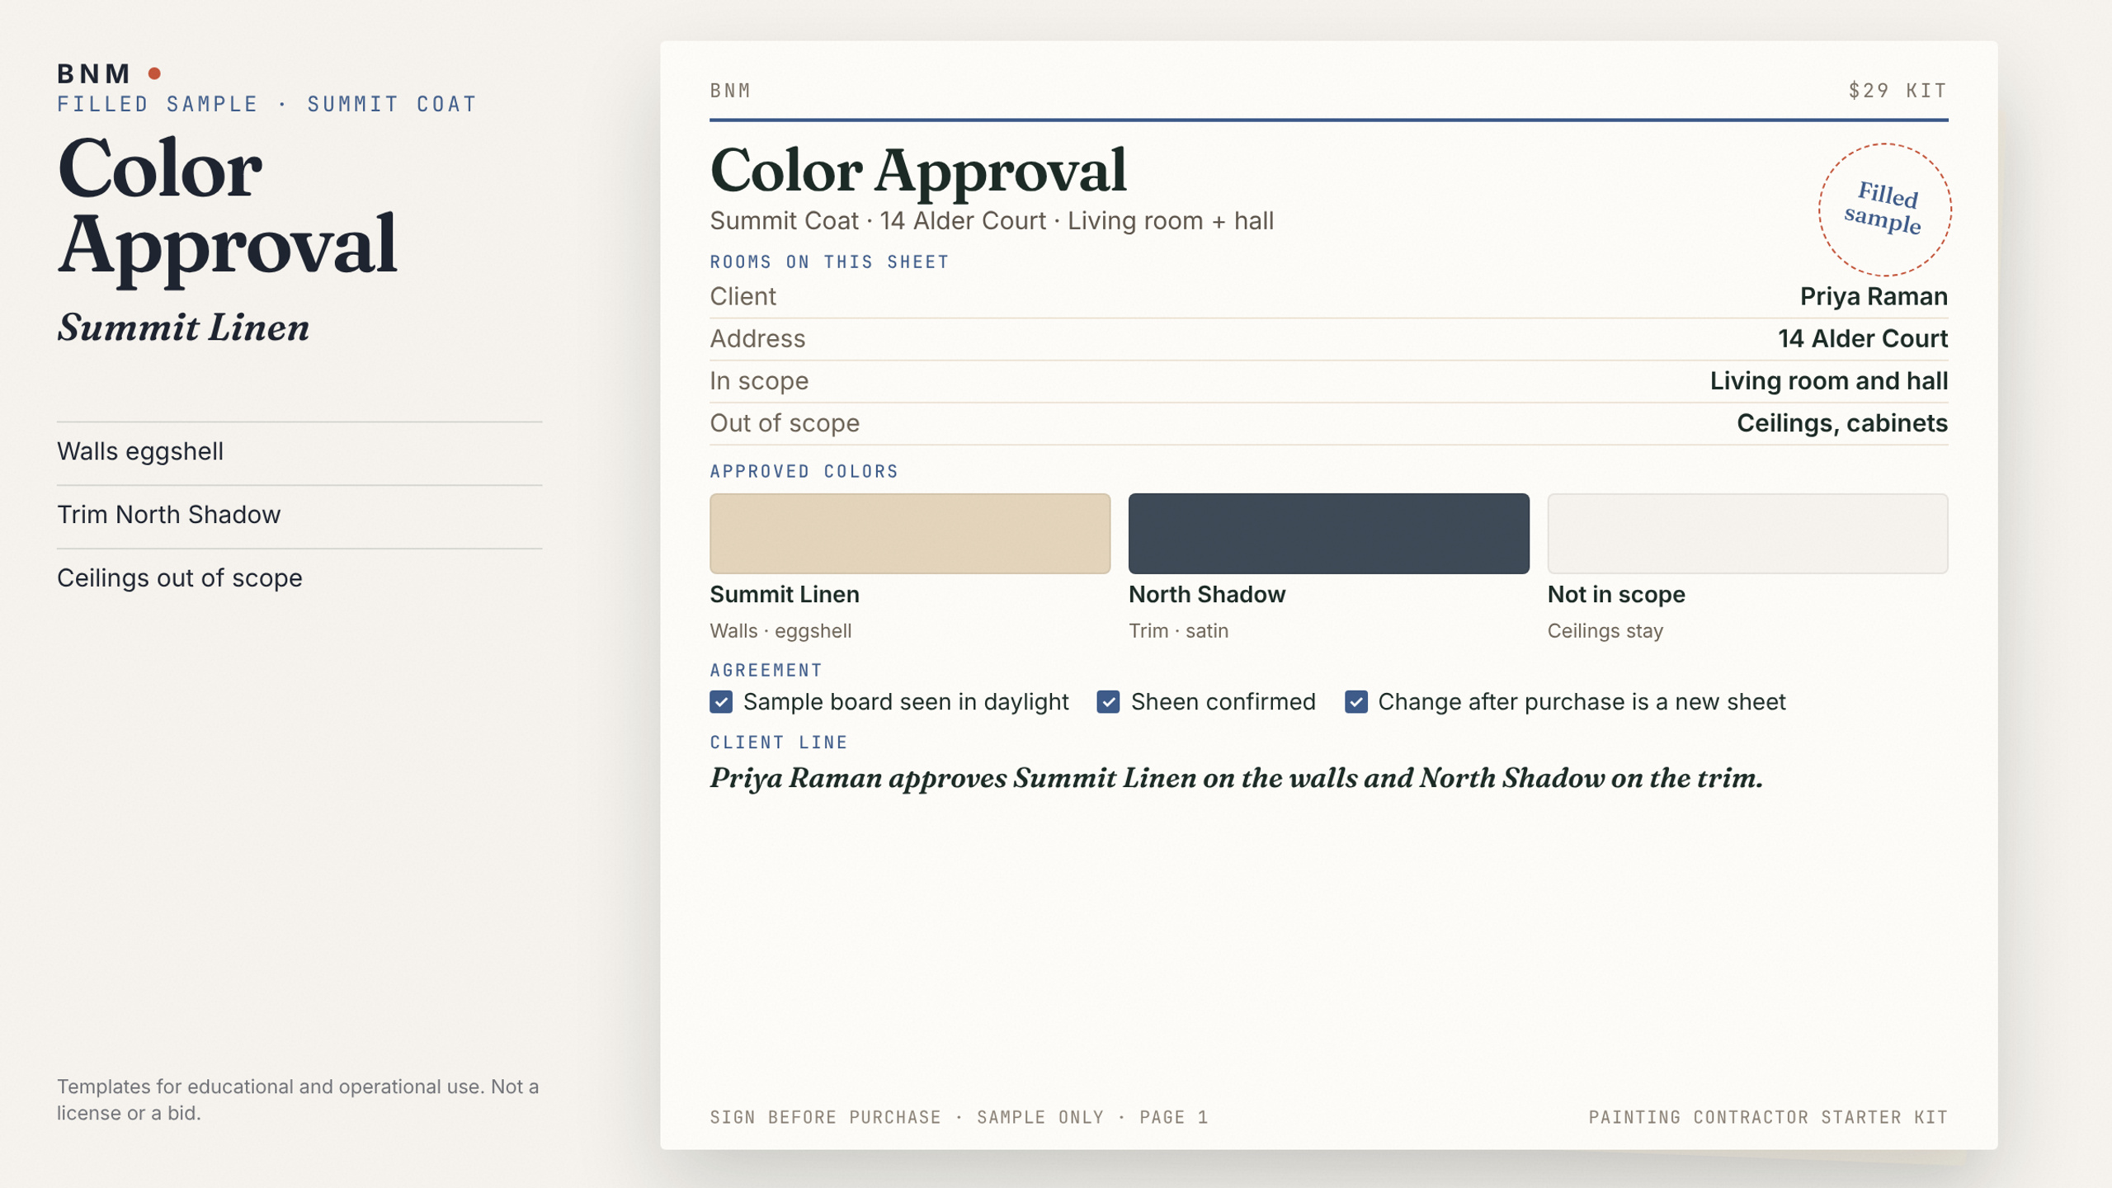The height and width of the screenshot is (1188, 2112).
Task: Click the 'Priya Raman' client value
Action: (x=1874, y=296)
